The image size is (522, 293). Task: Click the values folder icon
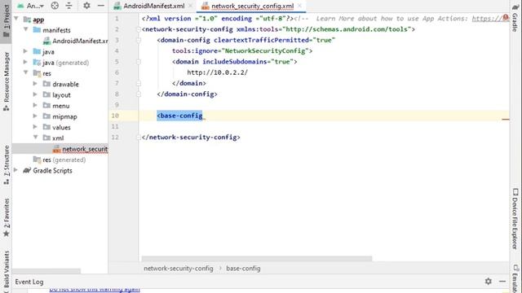pyautogui.click(x=47, y=127)
